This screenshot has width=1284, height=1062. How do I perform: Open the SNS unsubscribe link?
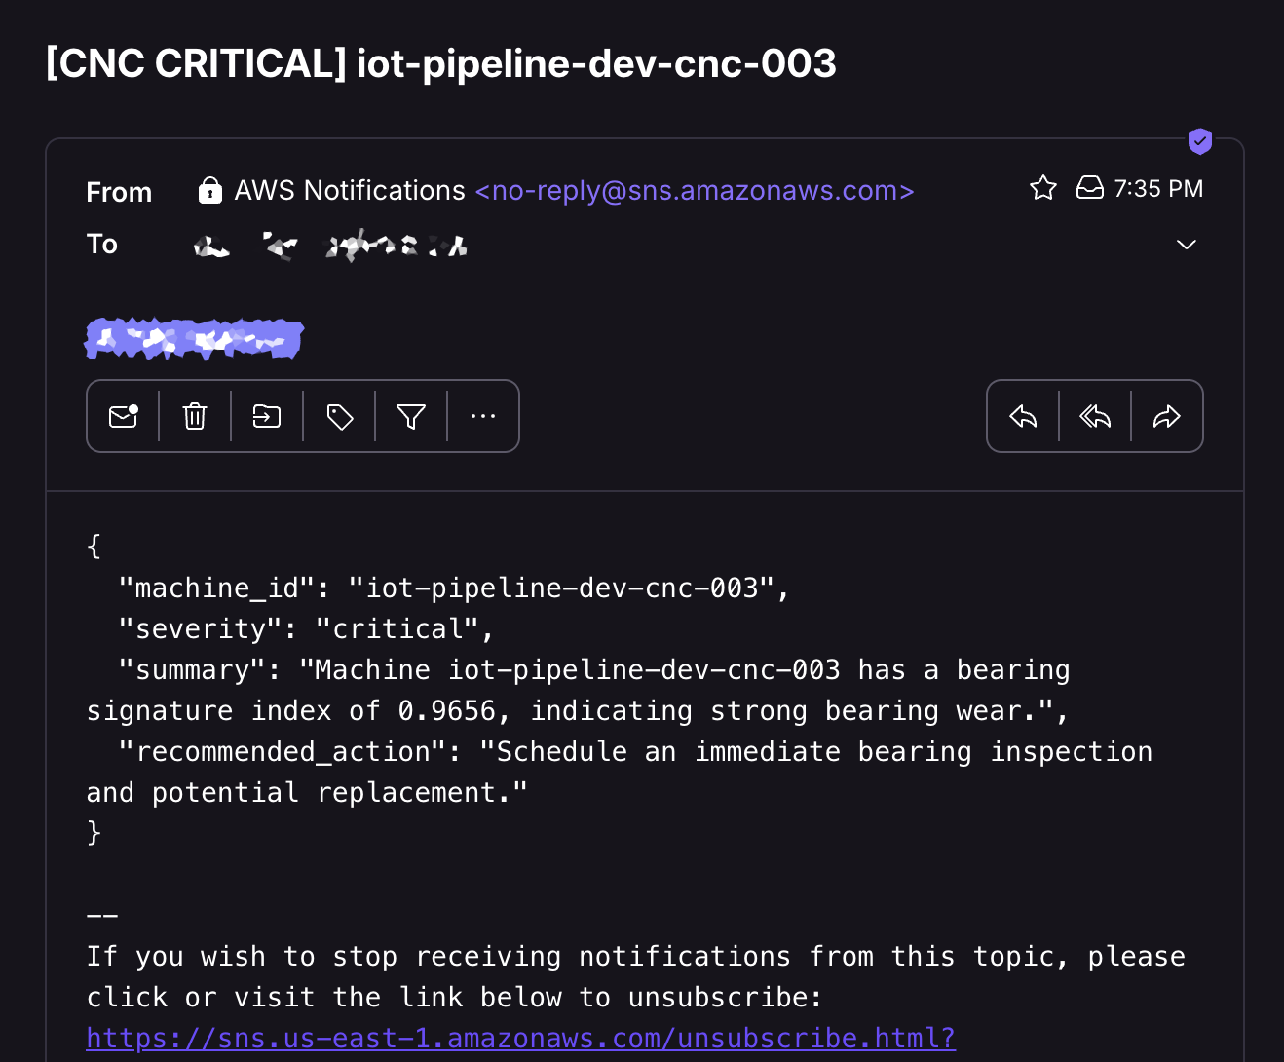point(521,1038)
